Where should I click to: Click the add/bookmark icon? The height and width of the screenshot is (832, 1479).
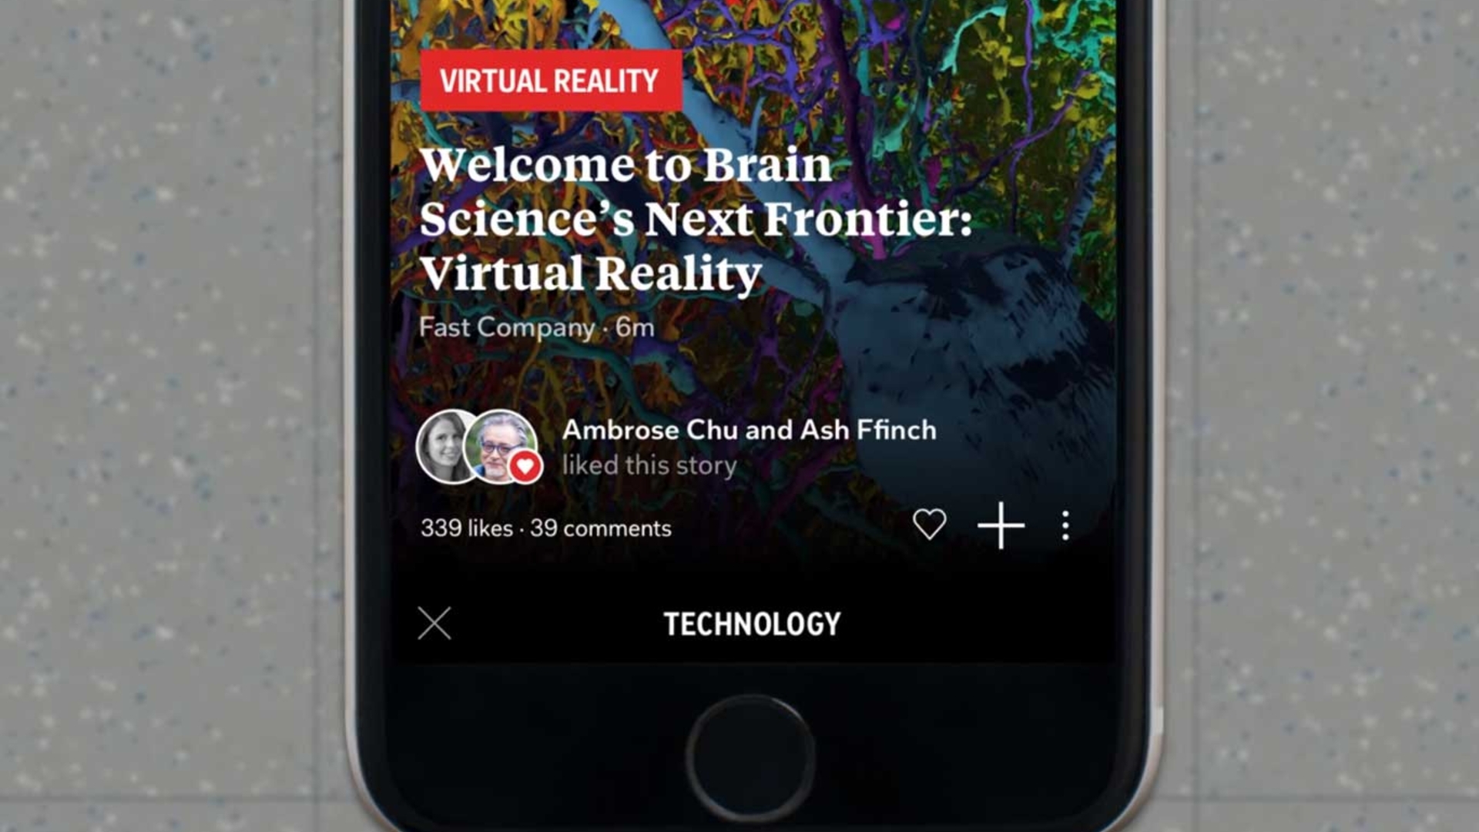click(998, 525)
